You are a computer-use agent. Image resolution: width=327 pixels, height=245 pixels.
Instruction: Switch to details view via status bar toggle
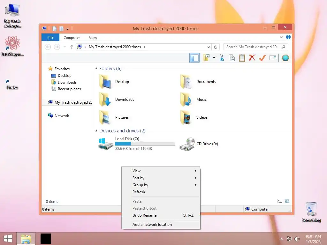point(280,201)
